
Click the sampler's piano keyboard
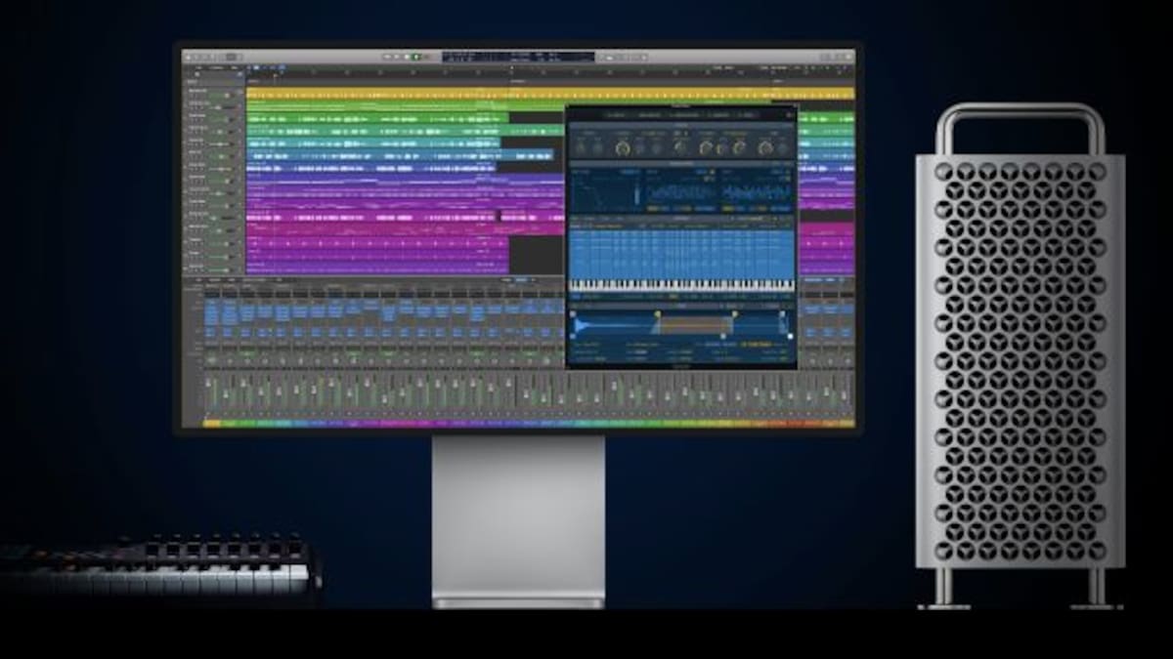tap(681, 285)
